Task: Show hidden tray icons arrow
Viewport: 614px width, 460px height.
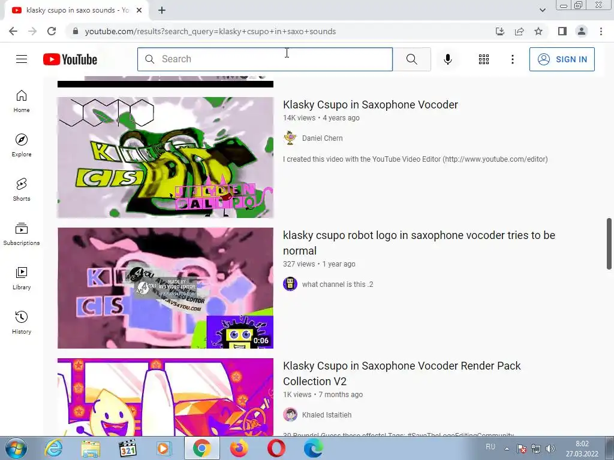Action: click(507, 449)
